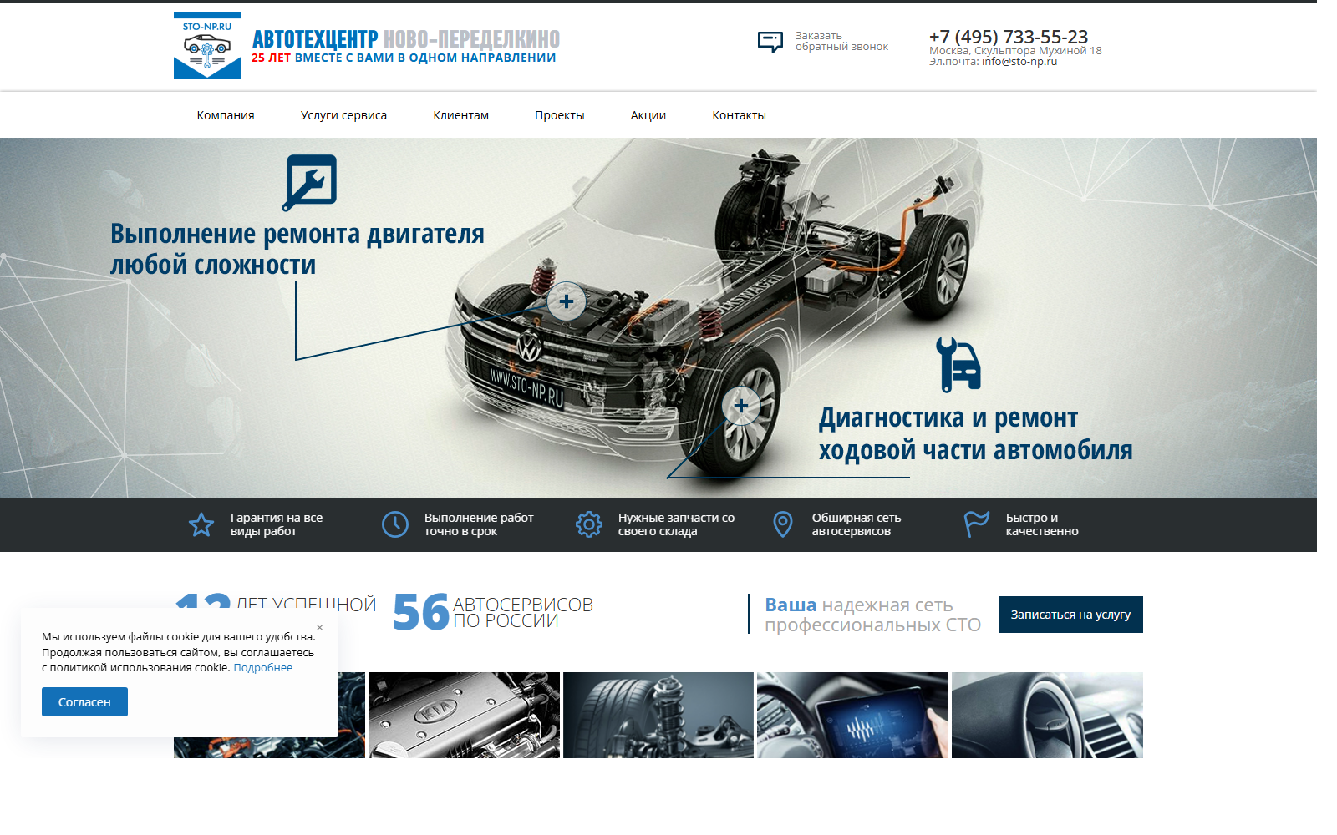This screenshot has width=1337, height=835.
Task: Click text Выполнение работ точно в срок
Action: pos(479,524)
